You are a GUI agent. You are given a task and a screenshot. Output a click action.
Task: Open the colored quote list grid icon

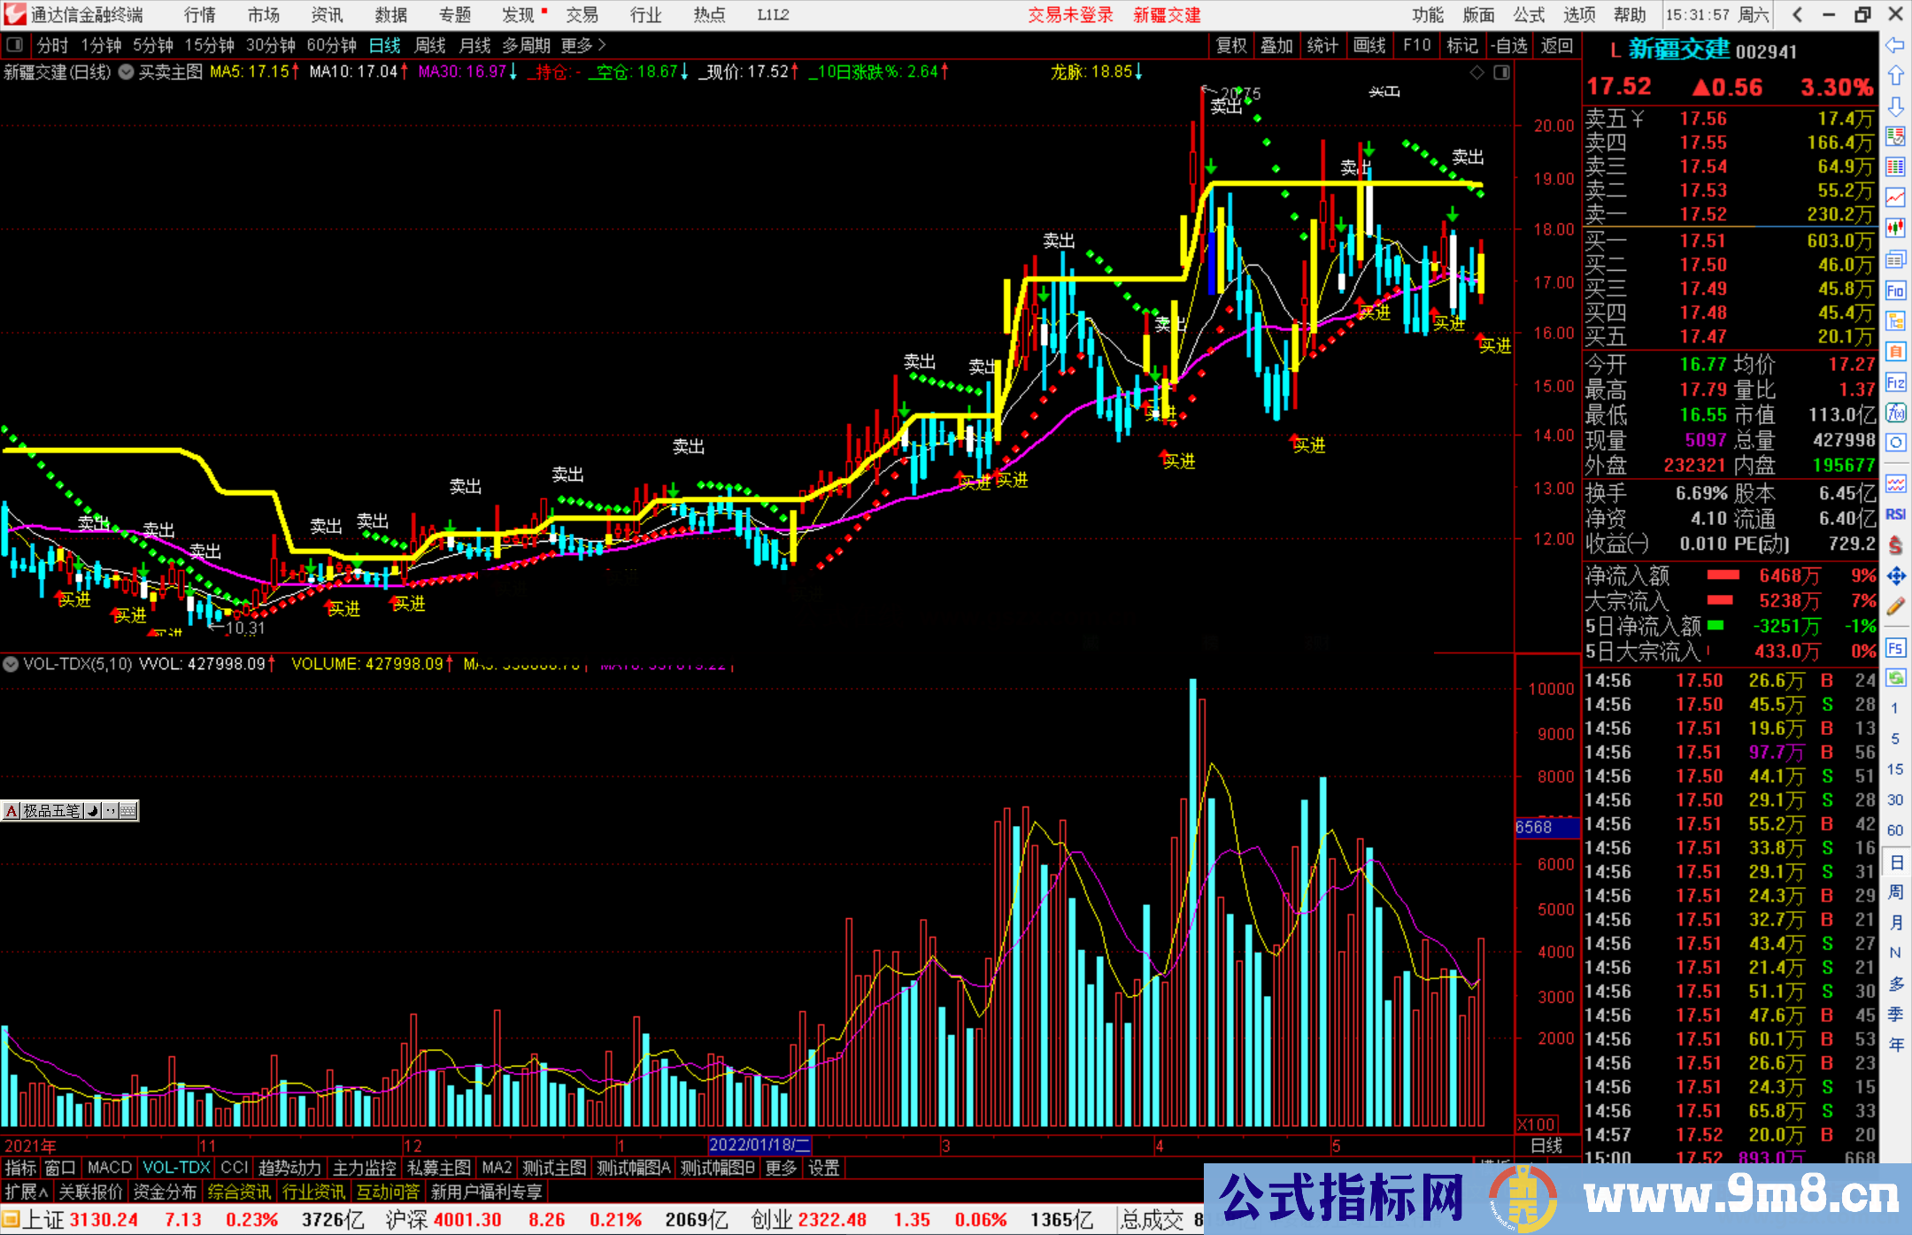[x=1895, y=167]
